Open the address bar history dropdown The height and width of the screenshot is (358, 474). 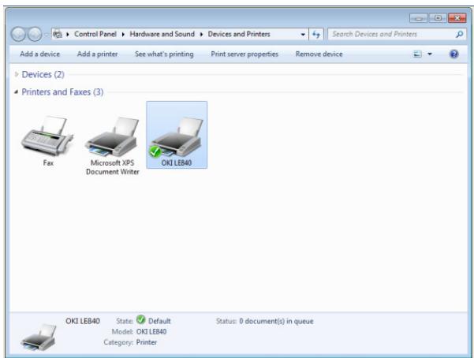tap(303, 34)
